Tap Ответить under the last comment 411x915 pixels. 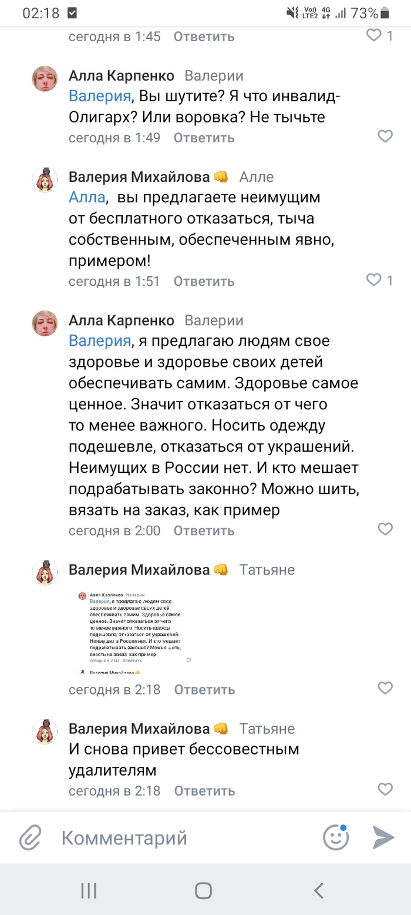click(204, 790)
